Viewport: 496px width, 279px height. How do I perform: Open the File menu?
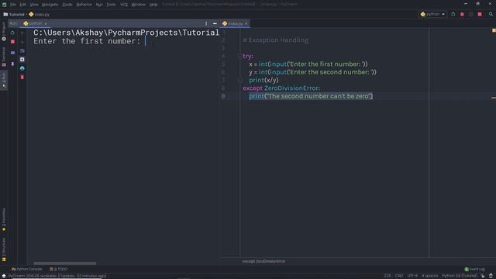(x=12, y=5)
